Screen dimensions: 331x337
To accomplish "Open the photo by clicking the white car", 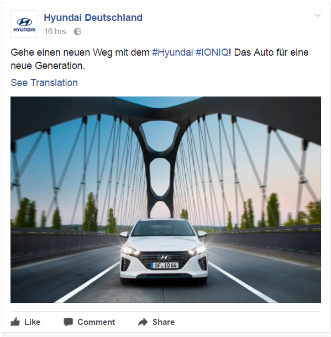I will tap(164, 251).
